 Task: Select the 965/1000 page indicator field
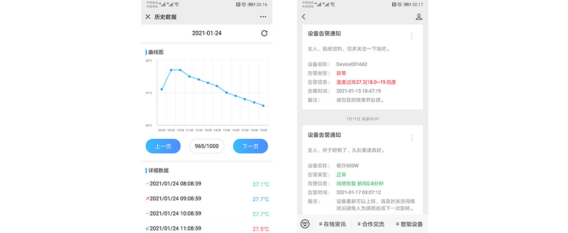pyautogui.click(x=207, y=146)
